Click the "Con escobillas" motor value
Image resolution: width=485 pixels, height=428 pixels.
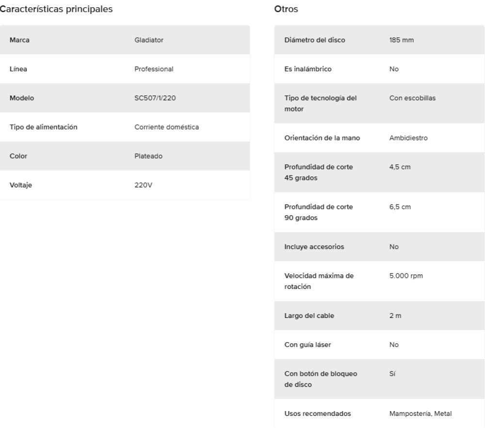412,98
